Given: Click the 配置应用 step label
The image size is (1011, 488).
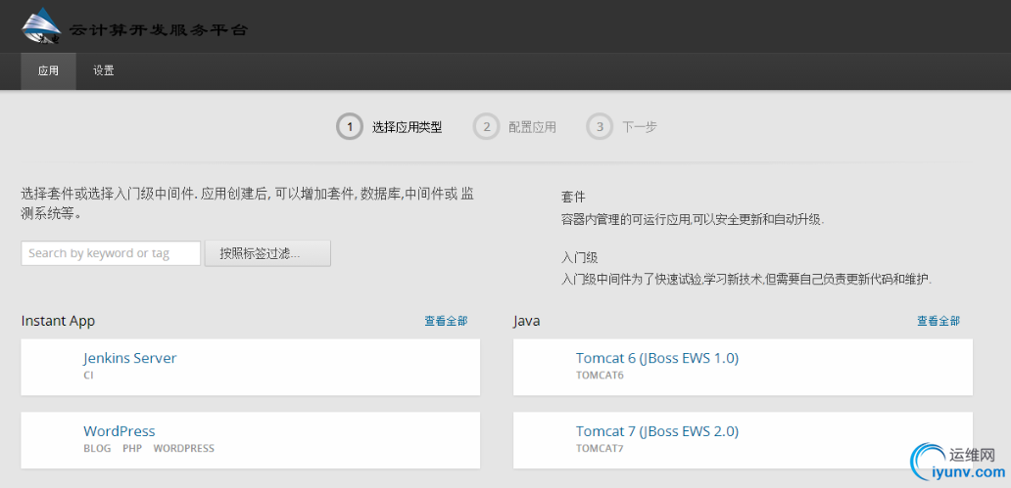Looking at the screenshot, I should coord(532,127).
